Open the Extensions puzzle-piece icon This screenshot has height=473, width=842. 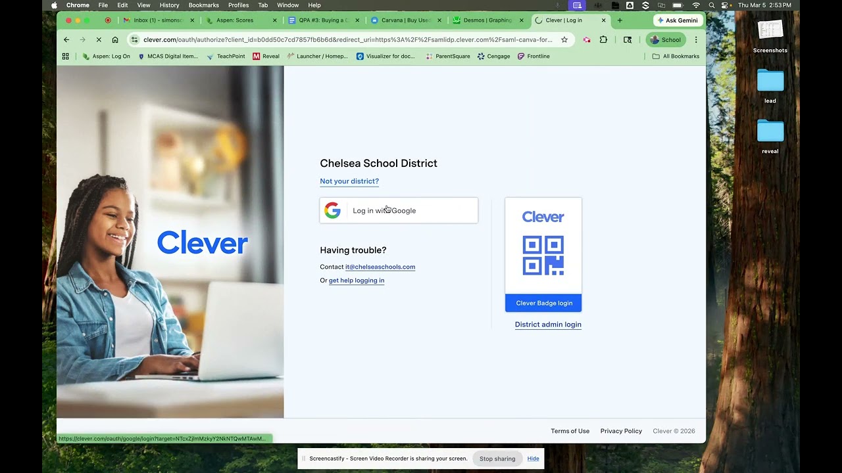[x=603, y=39]
